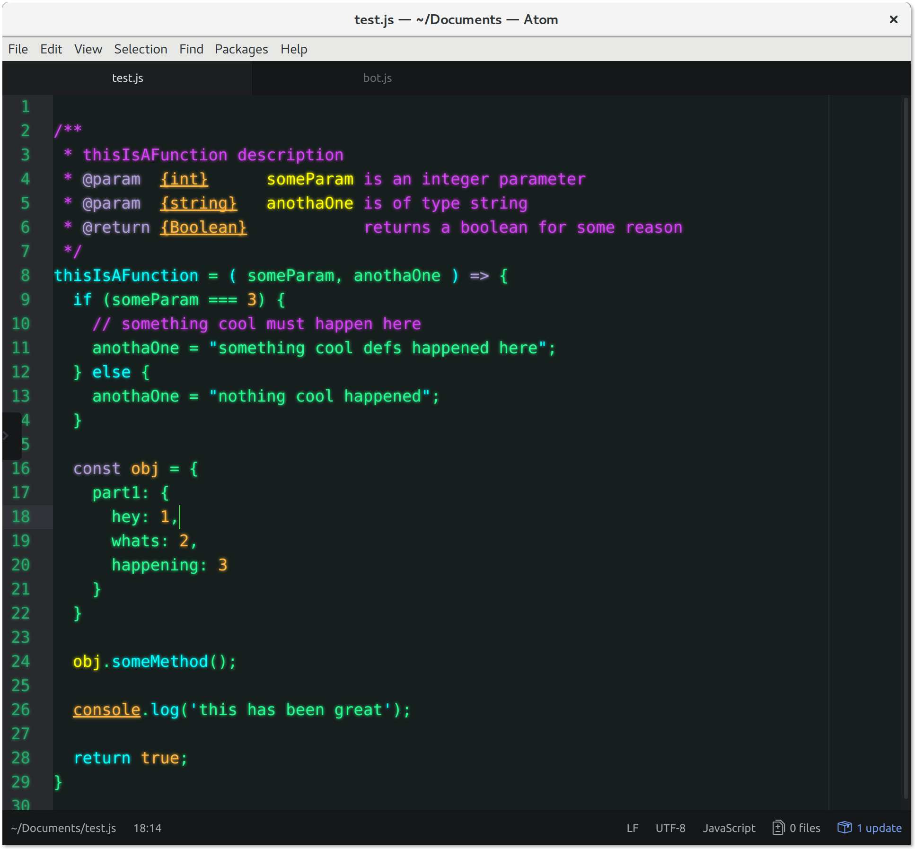Change the JavaScript grammar selector
The height and width of the screenshot is (849, 915).
(x=729, y=828)
